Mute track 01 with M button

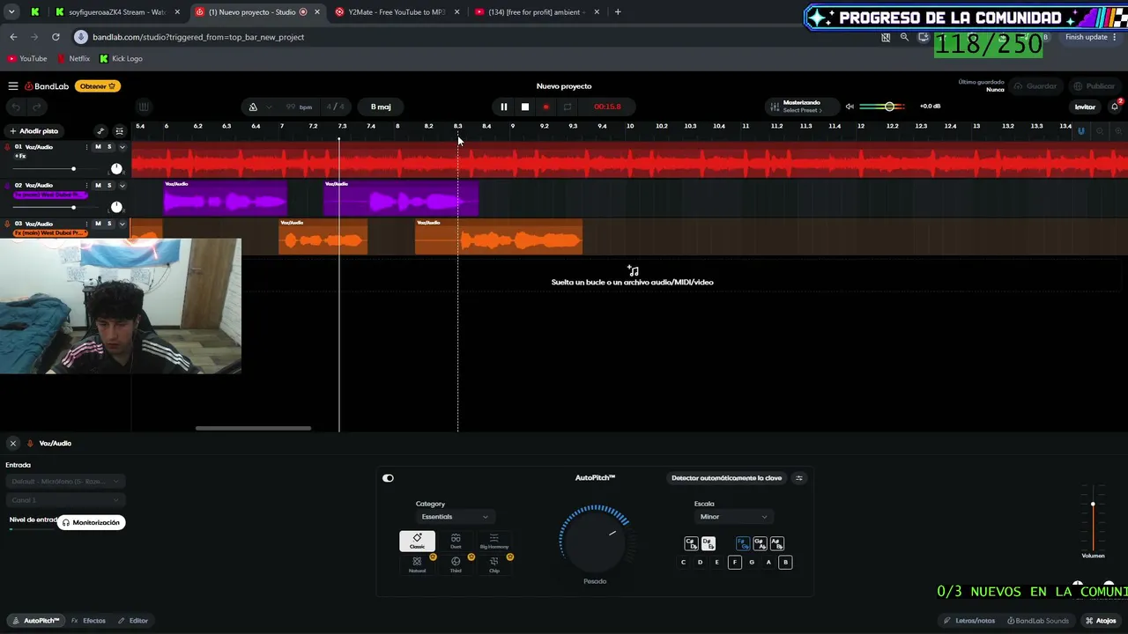coord(98,147)
